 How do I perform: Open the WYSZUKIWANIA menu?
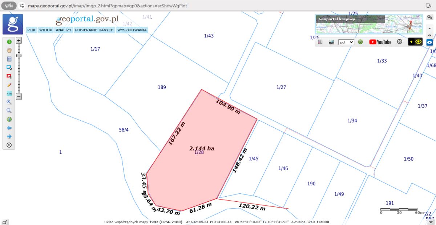[132, 30]
